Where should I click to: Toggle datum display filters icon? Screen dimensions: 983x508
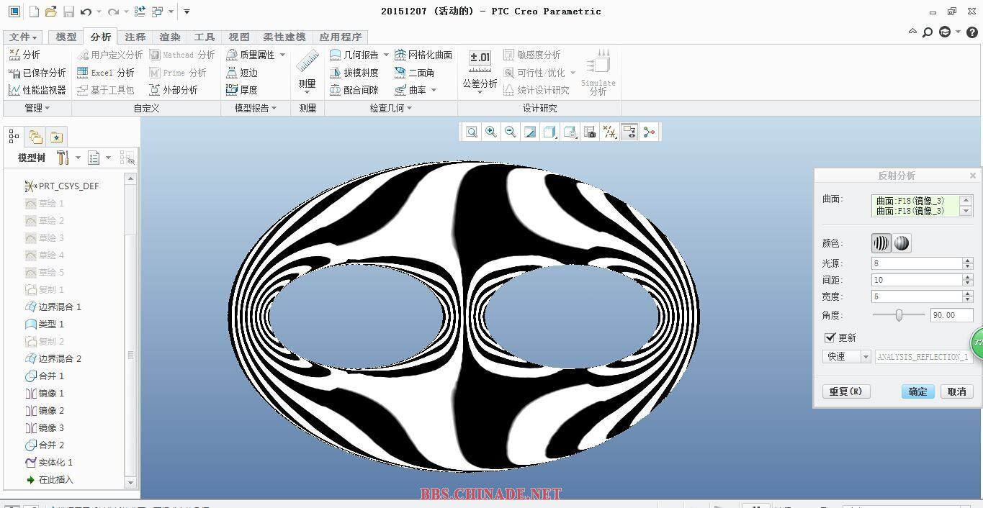(610, 132)
